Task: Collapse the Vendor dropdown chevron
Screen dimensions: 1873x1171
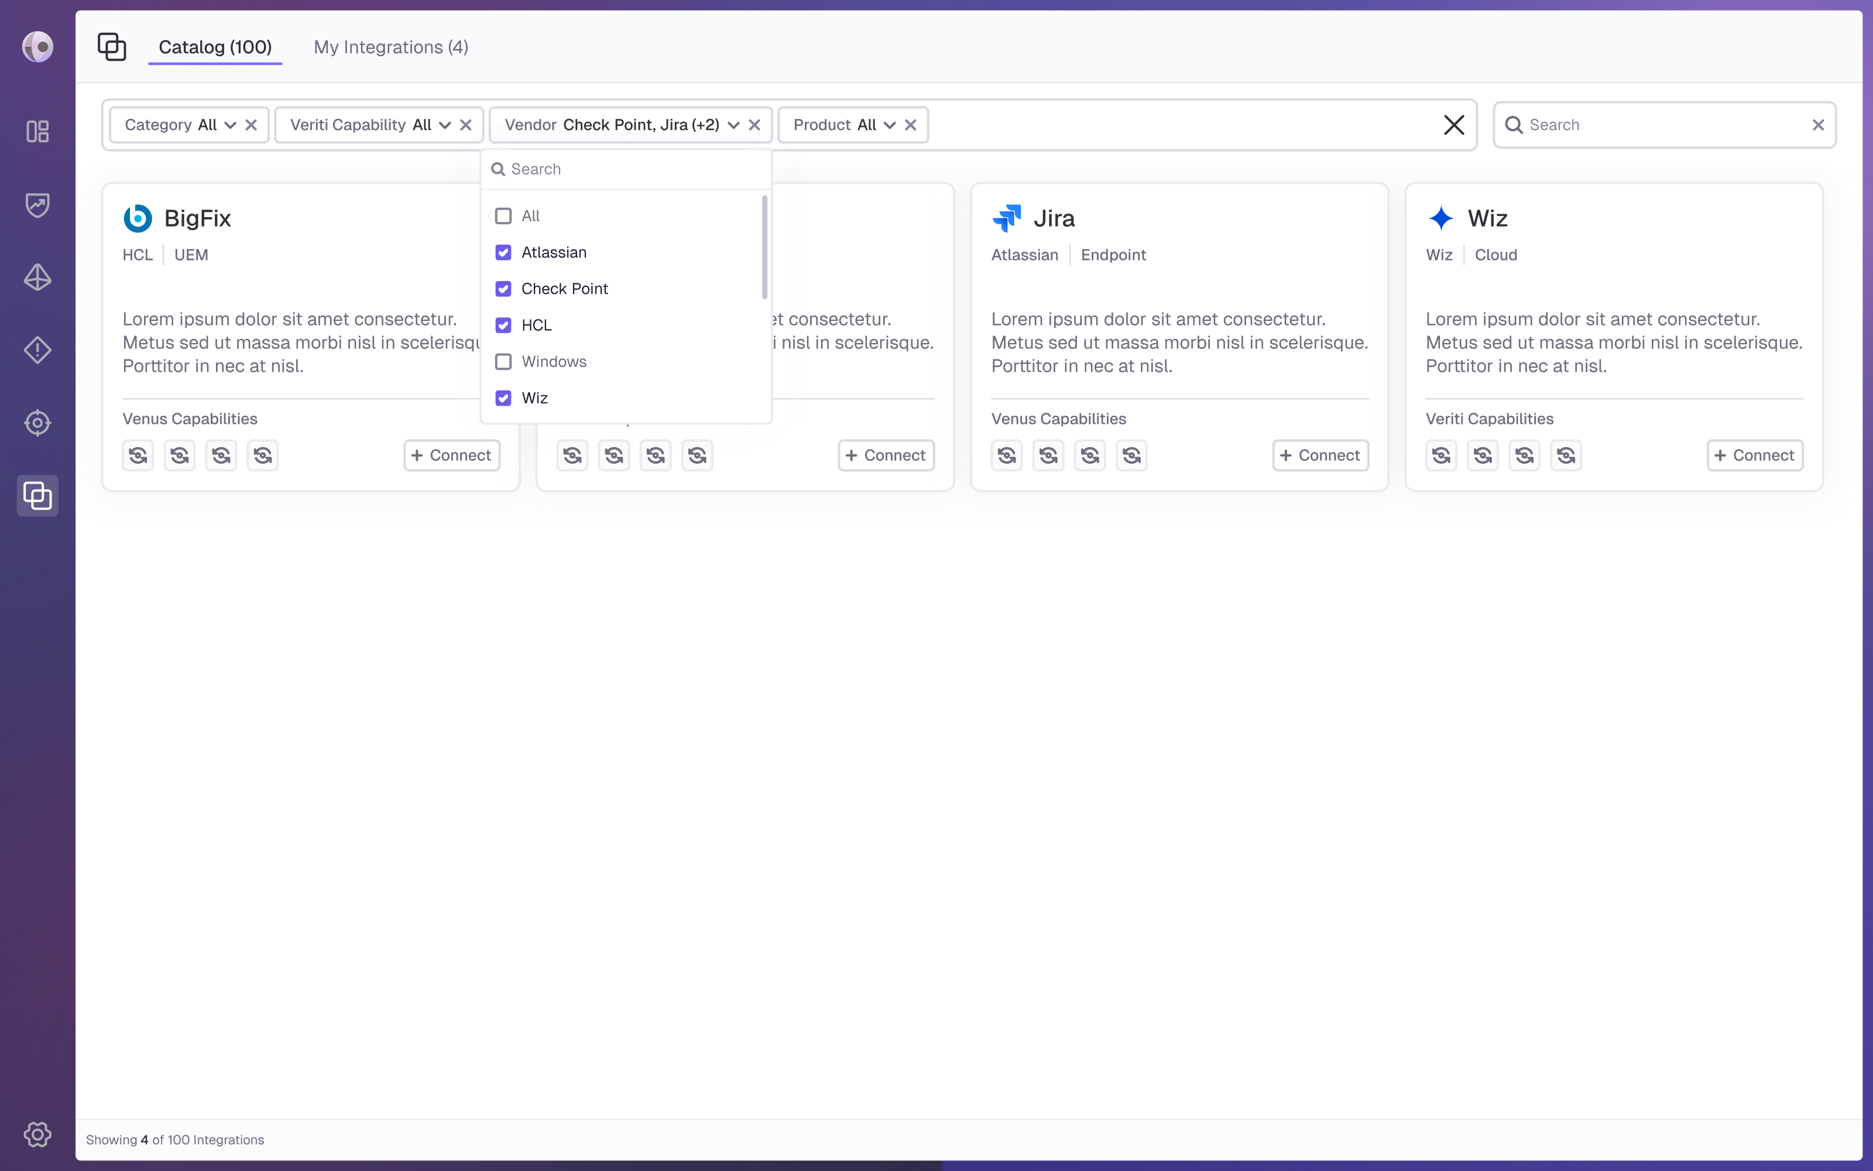Action: point(733,125)
